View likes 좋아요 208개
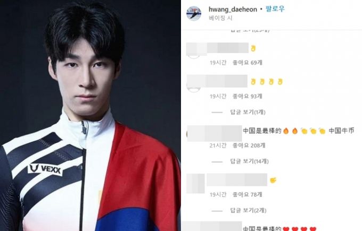 pyautogui.click(x=249, y=146)
